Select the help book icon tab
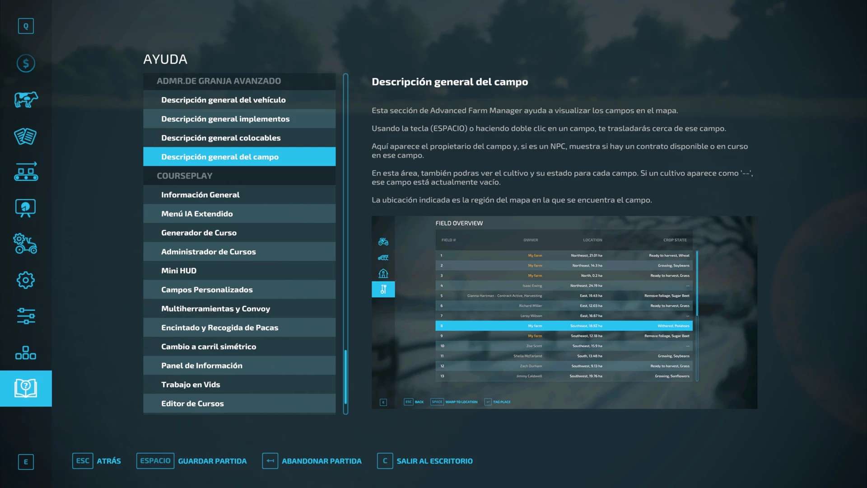The image size is (867, 488). click(x=26, y=388)
